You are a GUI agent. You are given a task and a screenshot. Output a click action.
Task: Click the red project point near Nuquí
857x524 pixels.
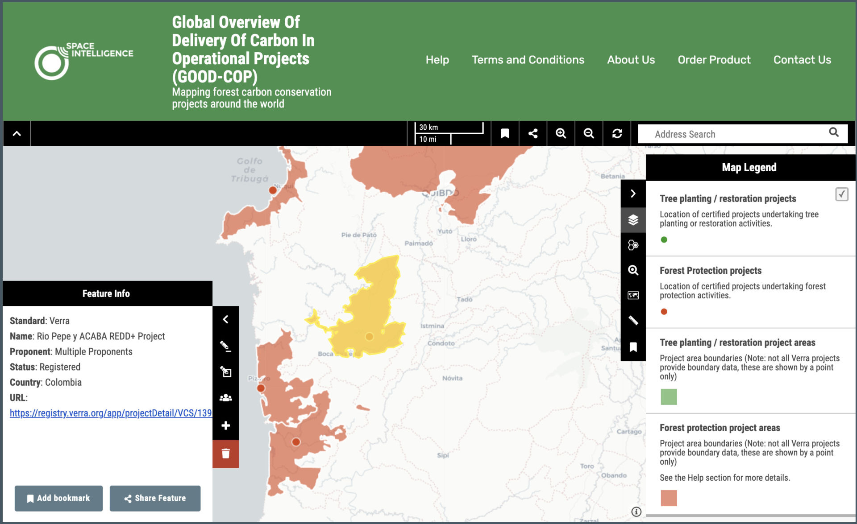273,190
